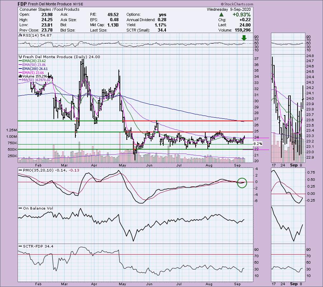Click the 'SCTR-FDP 34.4' panel label
The image size is (323, 287).
click(x=38, y=246)
